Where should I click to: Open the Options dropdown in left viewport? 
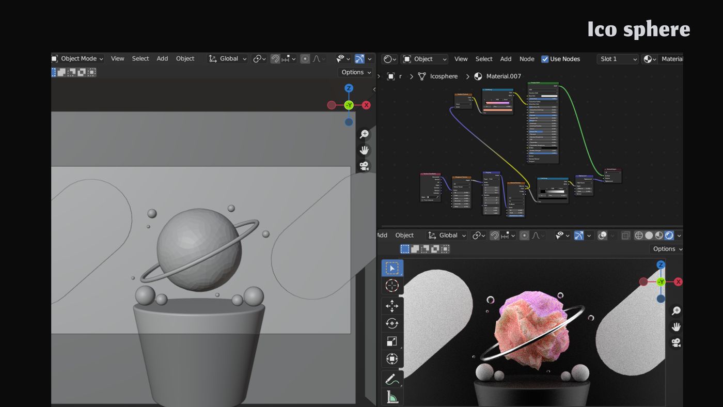coord(356,72)
